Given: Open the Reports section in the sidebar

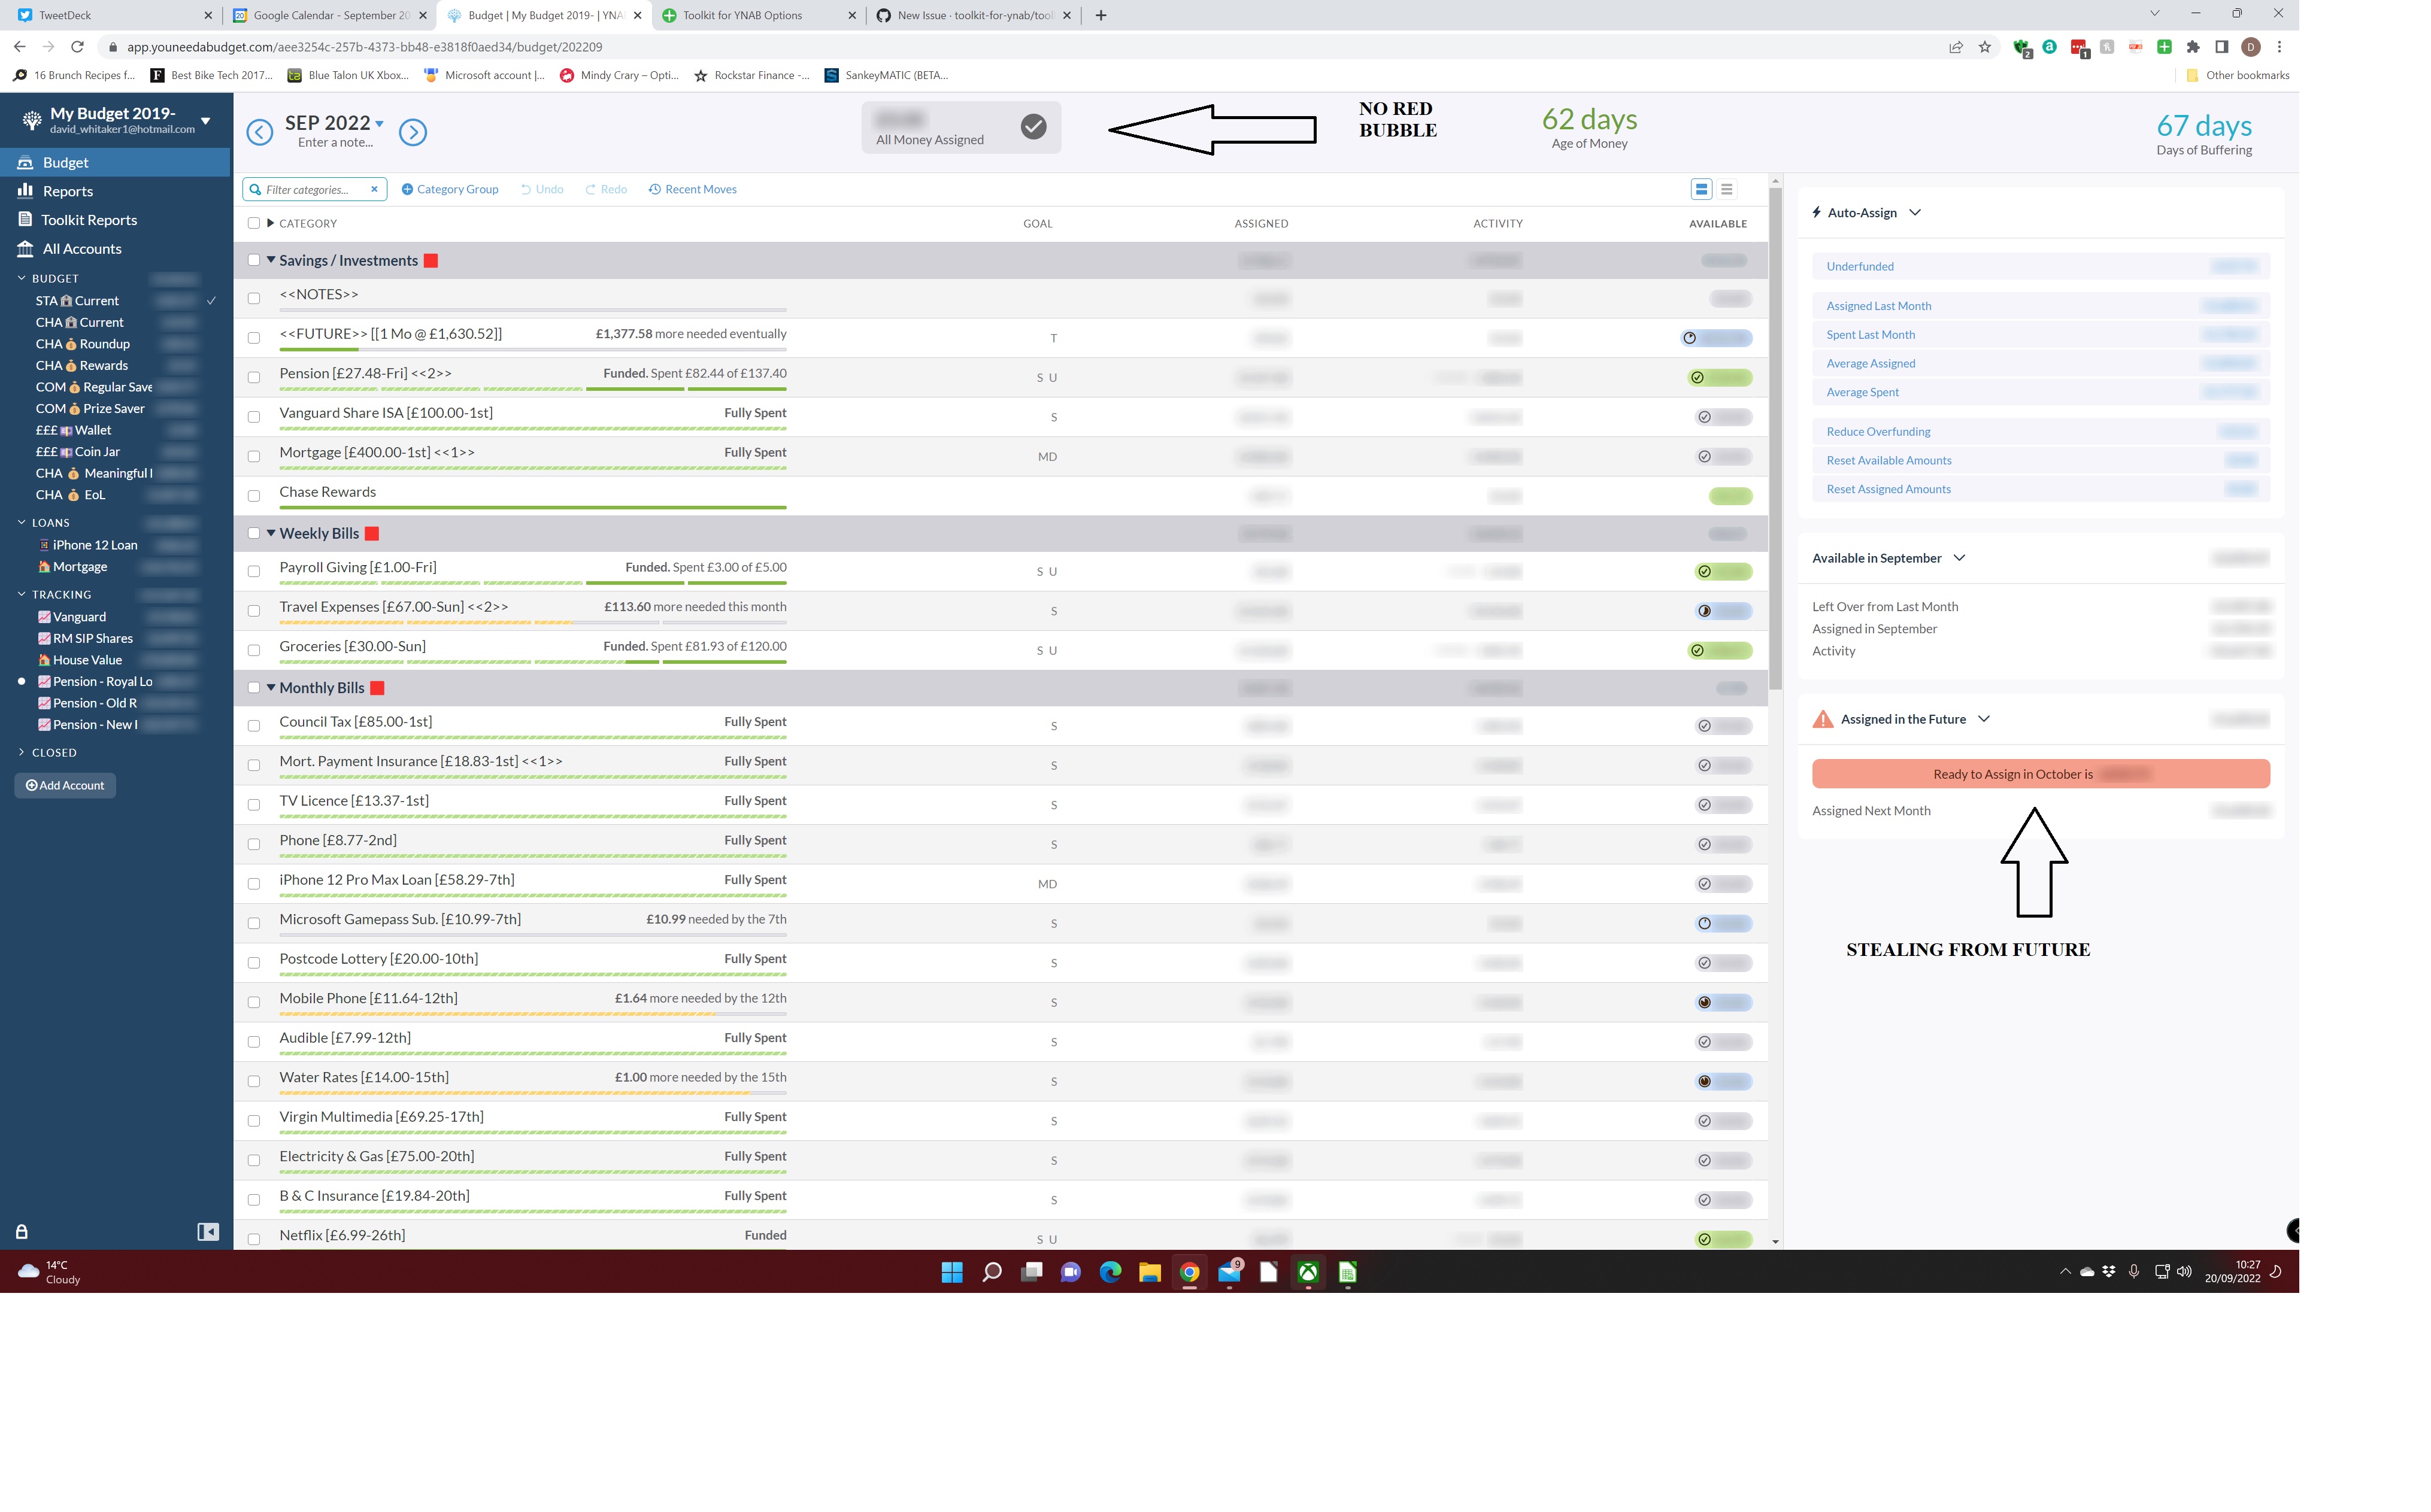Looking at the screenshot, I should coord(67,190).
